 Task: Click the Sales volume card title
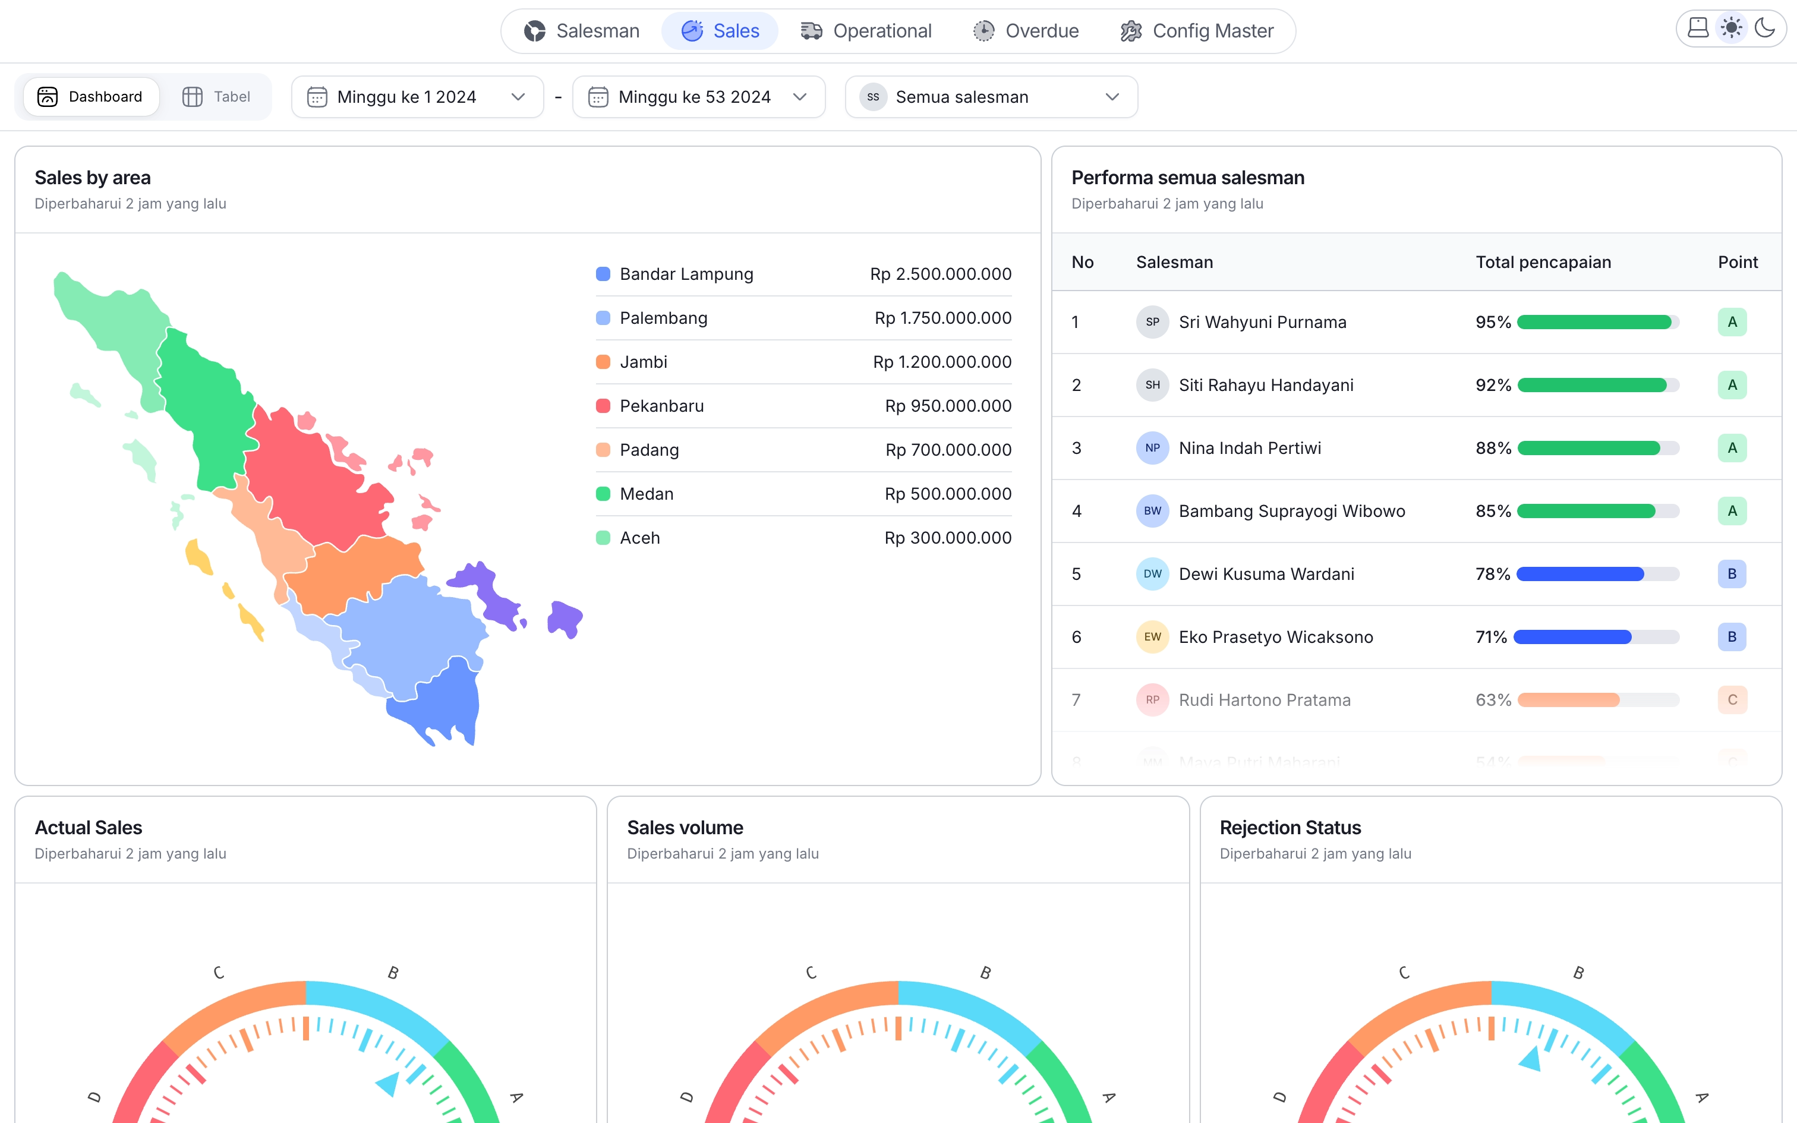coord(685,827)
